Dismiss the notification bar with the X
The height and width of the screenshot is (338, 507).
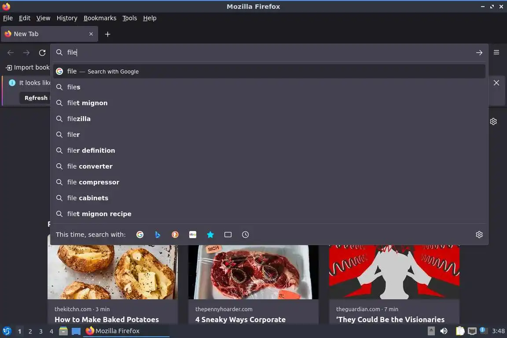496,83
